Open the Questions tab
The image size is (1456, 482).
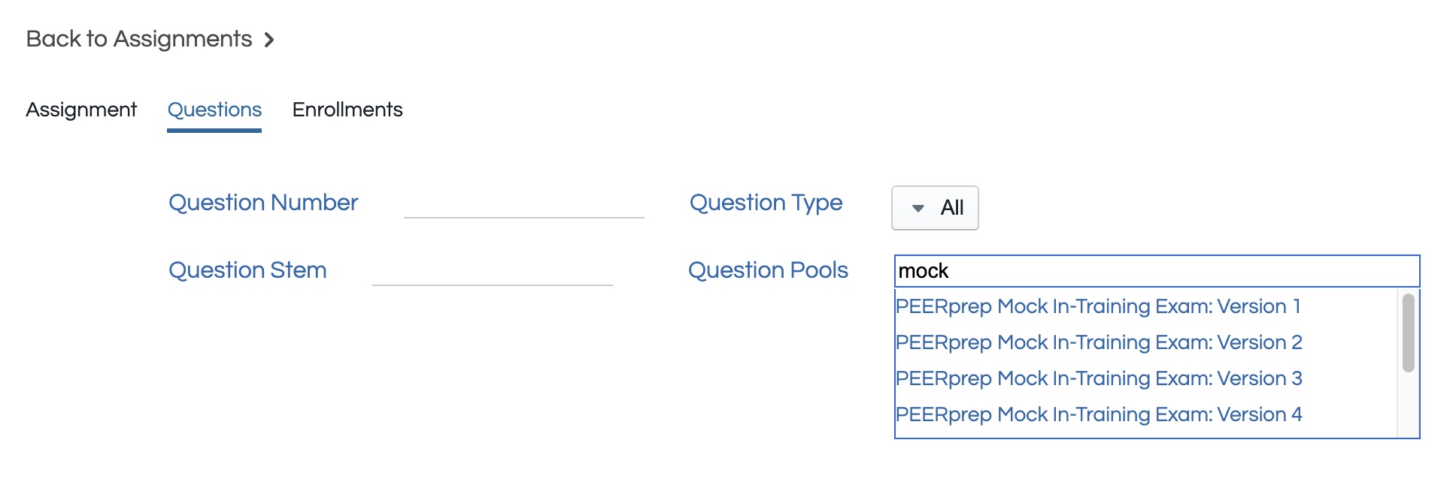click(x=214, y=110)
